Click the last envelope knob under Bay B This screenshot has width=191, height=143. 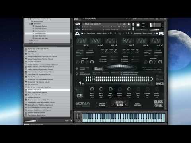(x=160, y=62)
